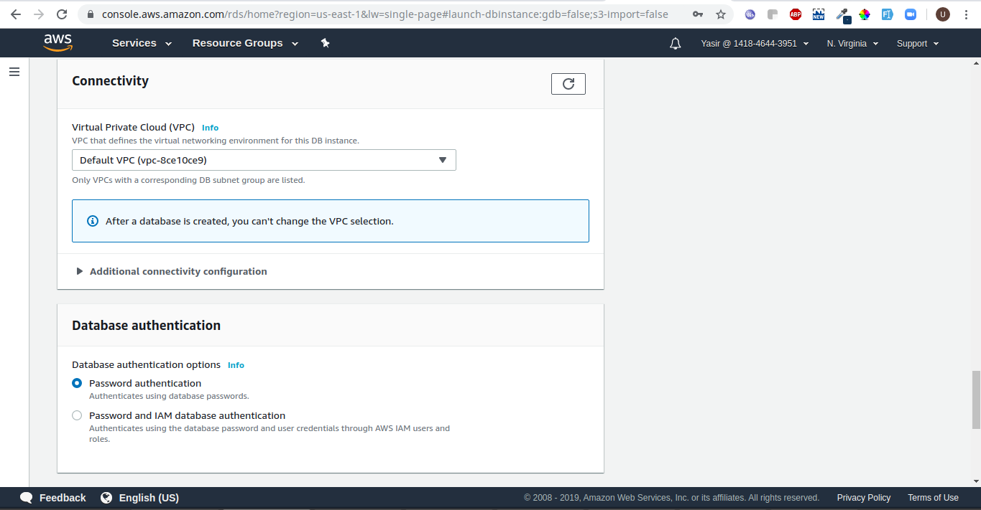
Task: Click the Feedback button in footer
Action: click(53, 498)
